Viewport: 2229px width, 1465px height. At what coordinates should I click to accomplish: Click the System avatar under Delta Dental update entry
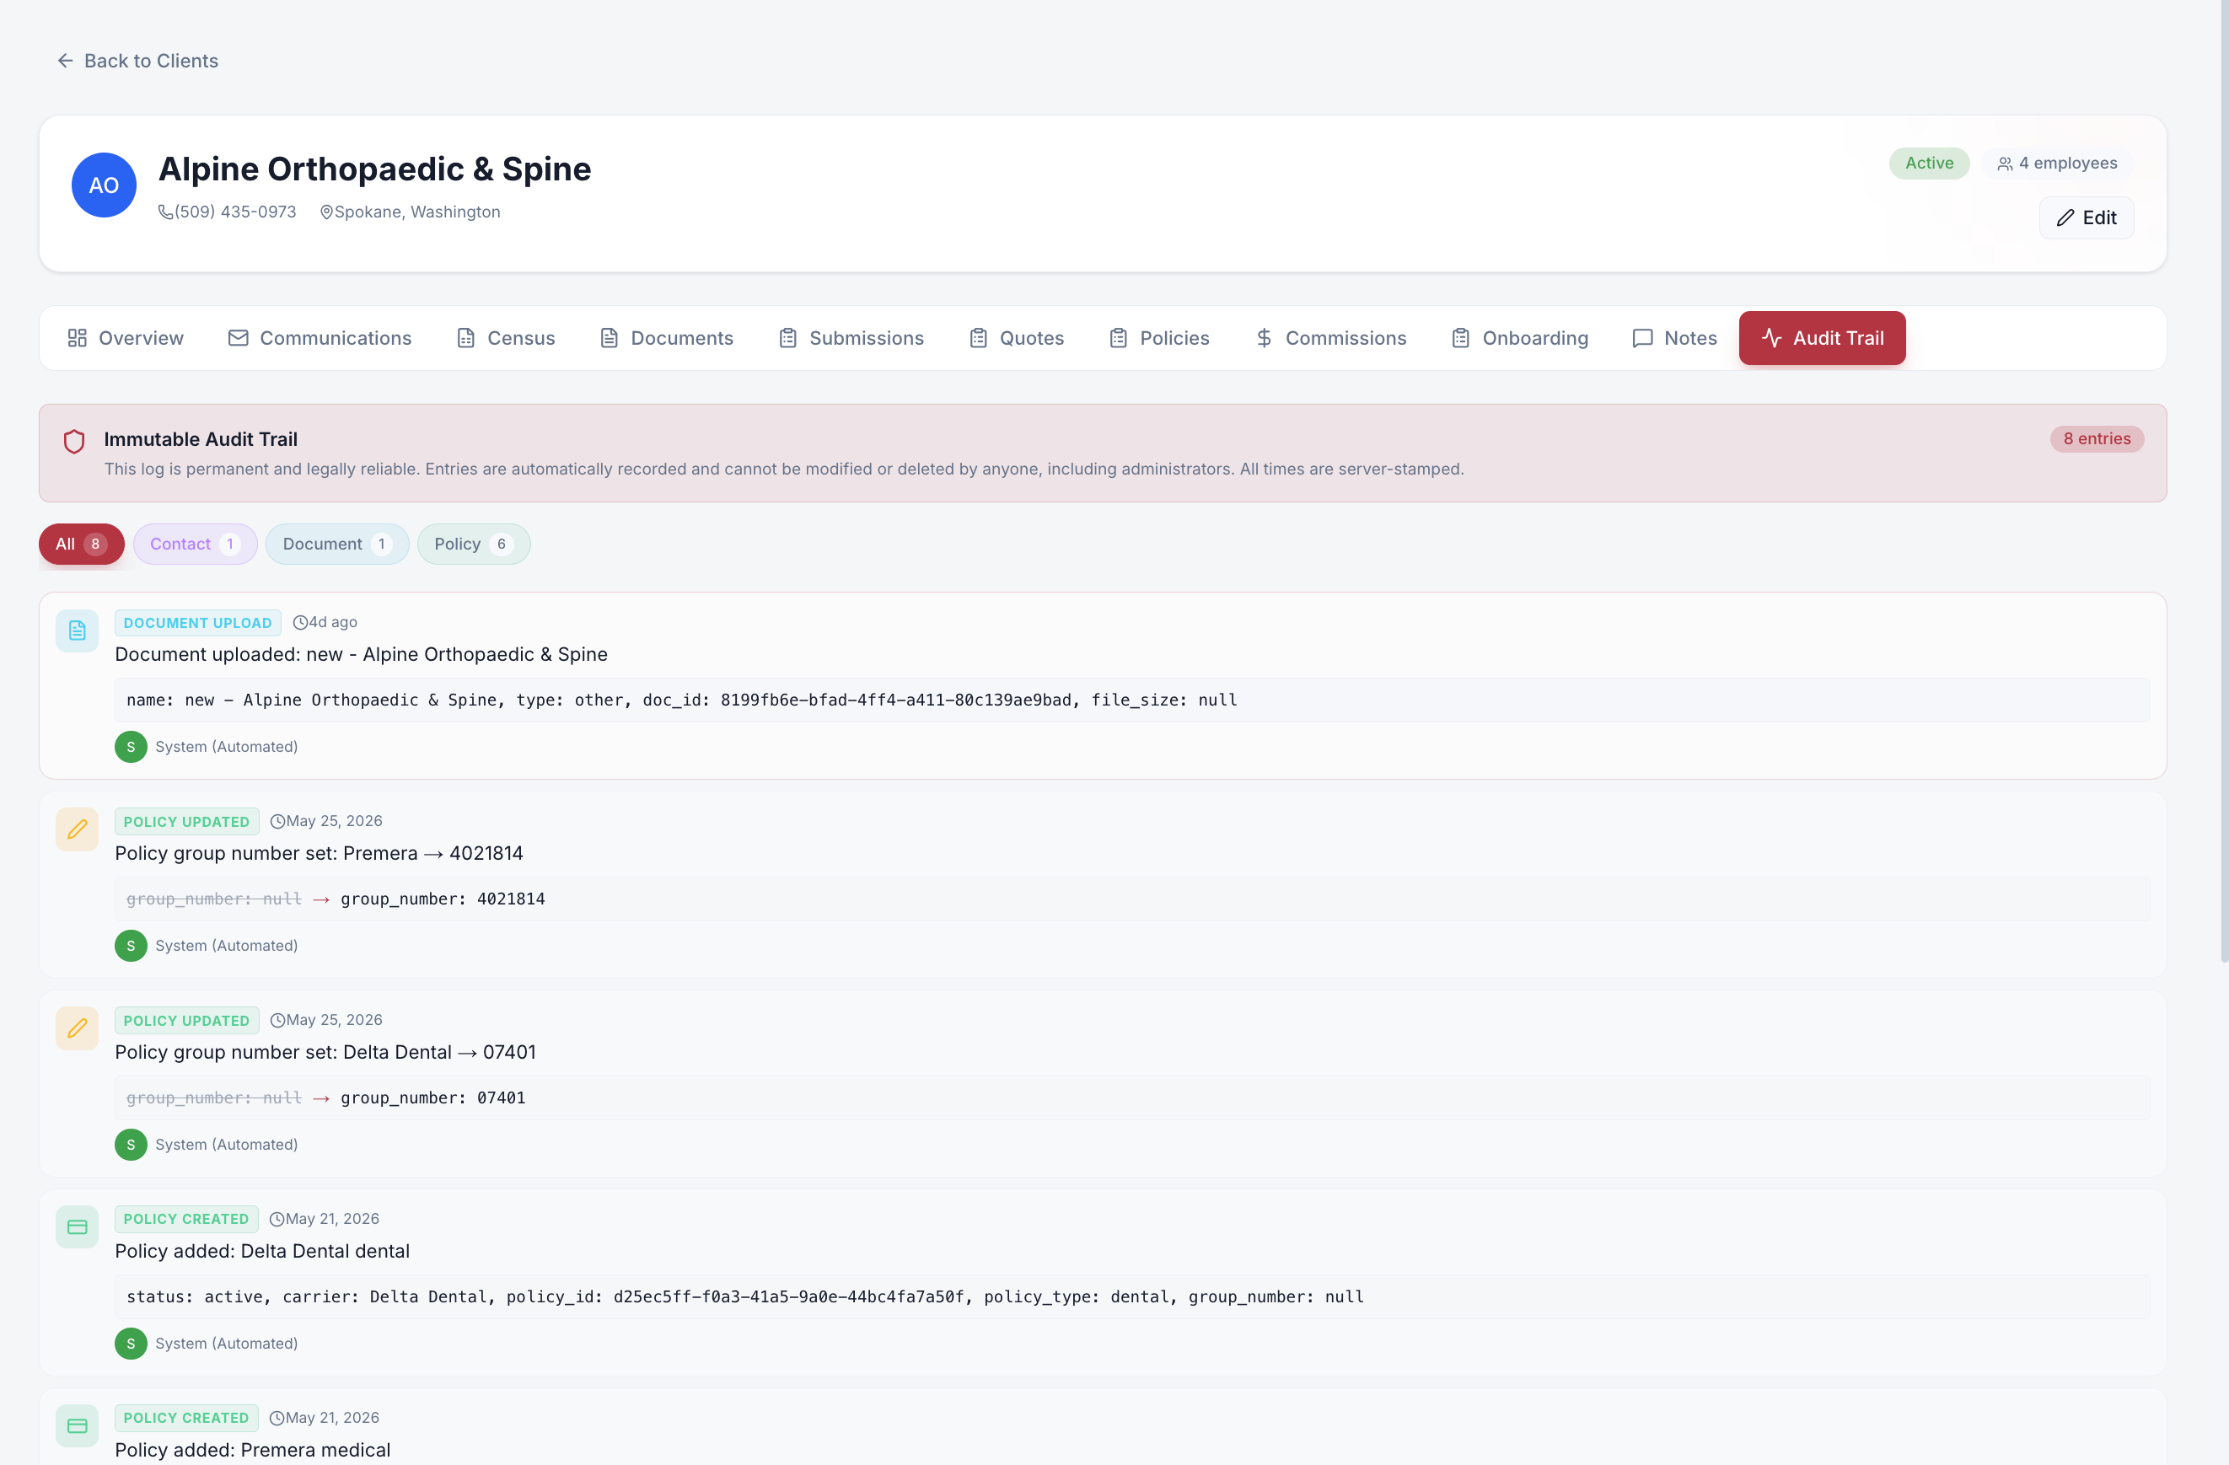132,1145
